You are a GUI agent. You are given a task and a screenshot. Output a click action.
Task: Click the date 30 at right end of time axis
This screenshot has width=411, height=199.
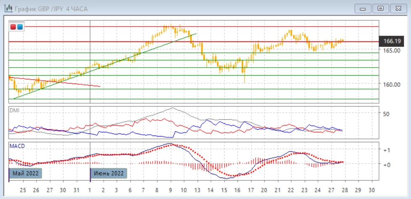371,189
